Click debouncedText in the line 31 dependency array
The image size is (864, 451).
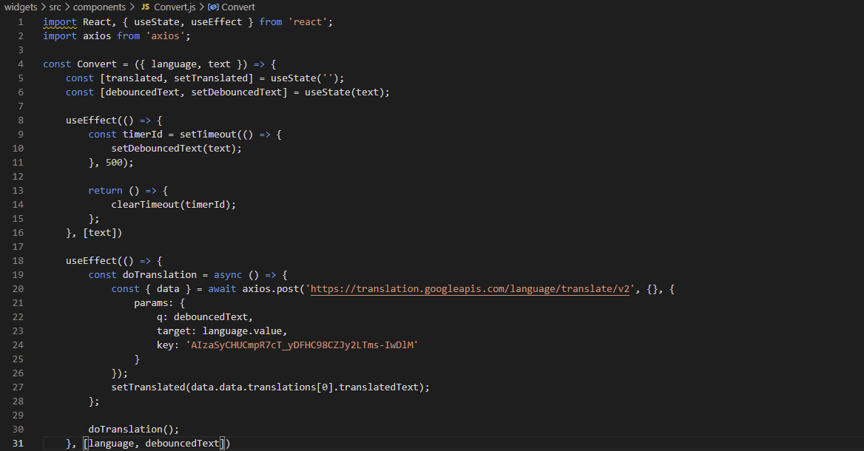183,444
